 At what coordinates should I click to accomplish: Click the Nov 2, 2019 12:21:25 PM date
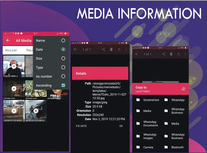[109, 119]
